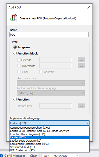
Task: Click the info icon beside Messages count
Action: pos(1,156)
